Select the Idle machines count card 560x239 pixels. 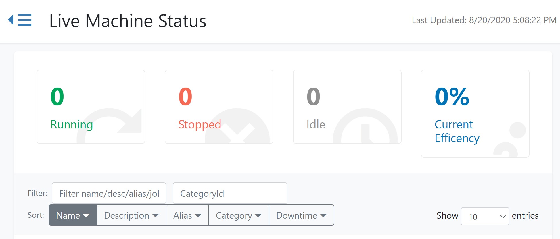click(347, 107)
